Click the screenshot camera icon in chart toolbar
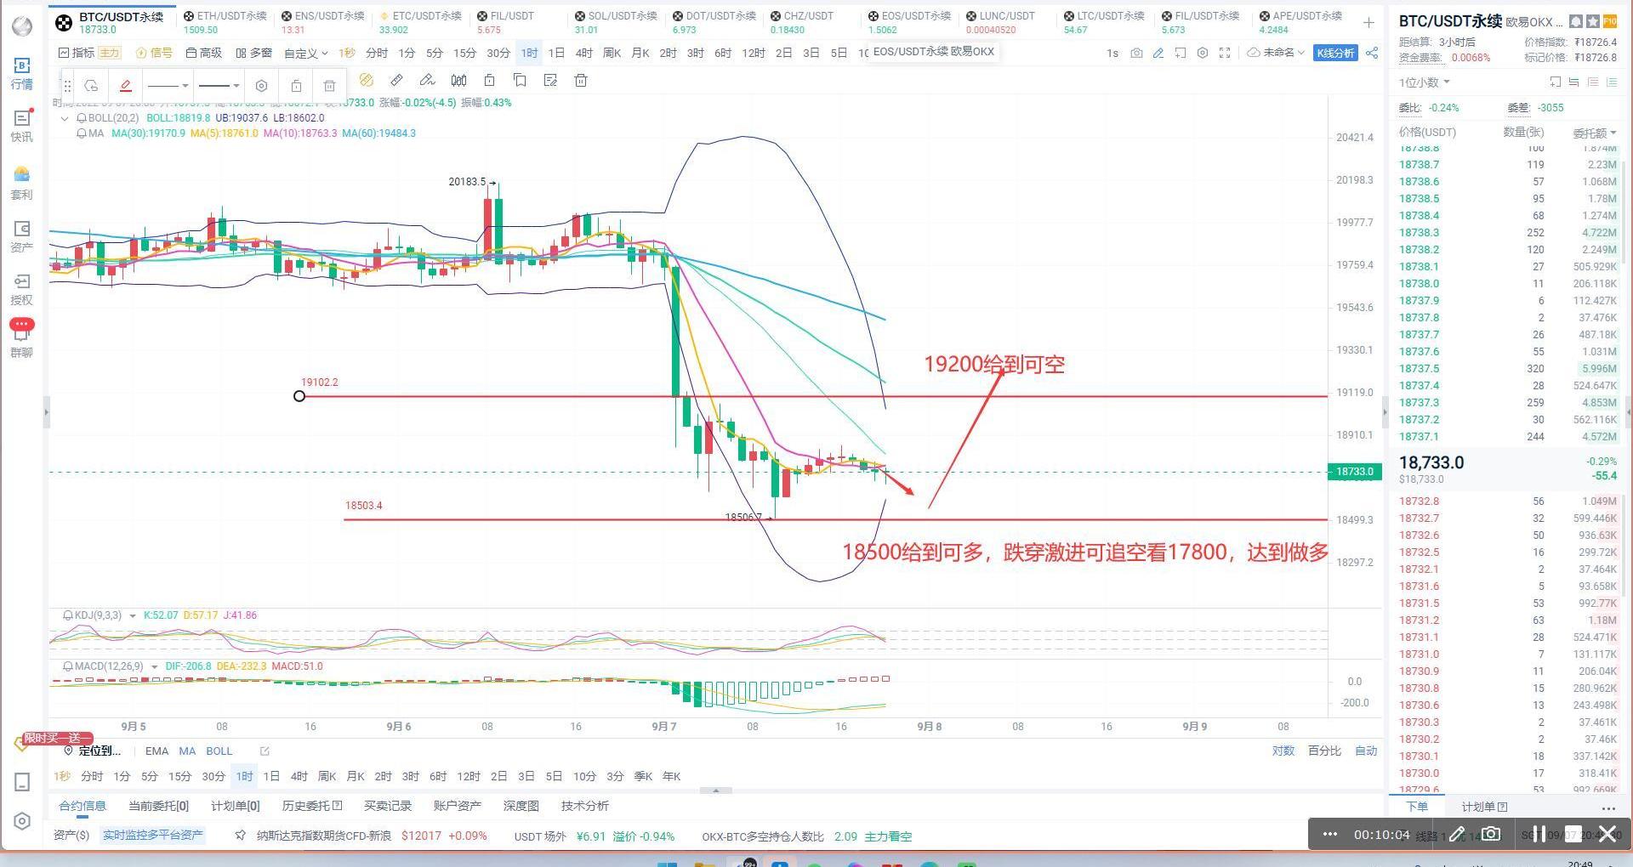 point(1136,53)
